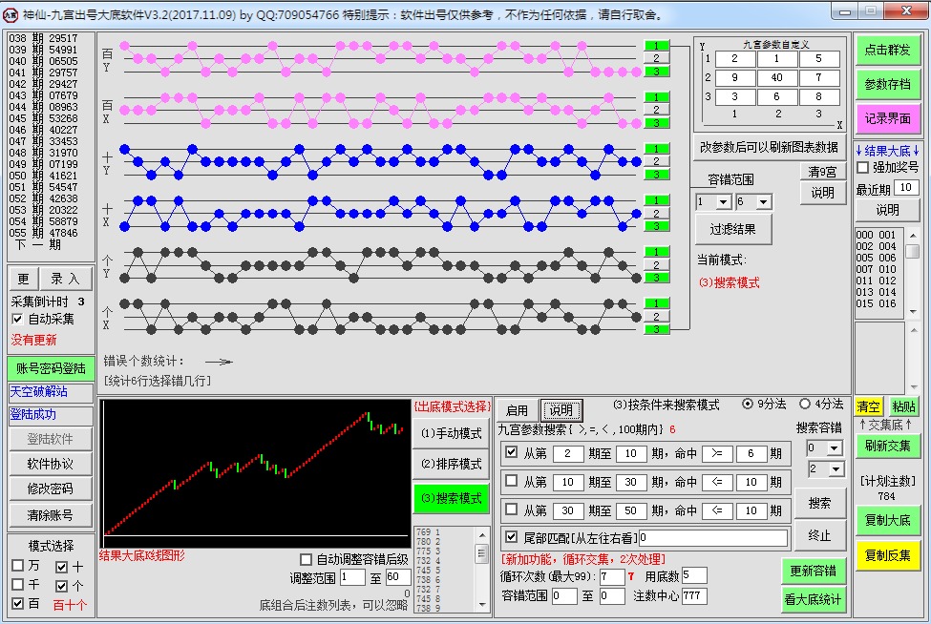Click the 结果大底 number list scrollbar
Screen dimensions: 931x624
[912, 270]
